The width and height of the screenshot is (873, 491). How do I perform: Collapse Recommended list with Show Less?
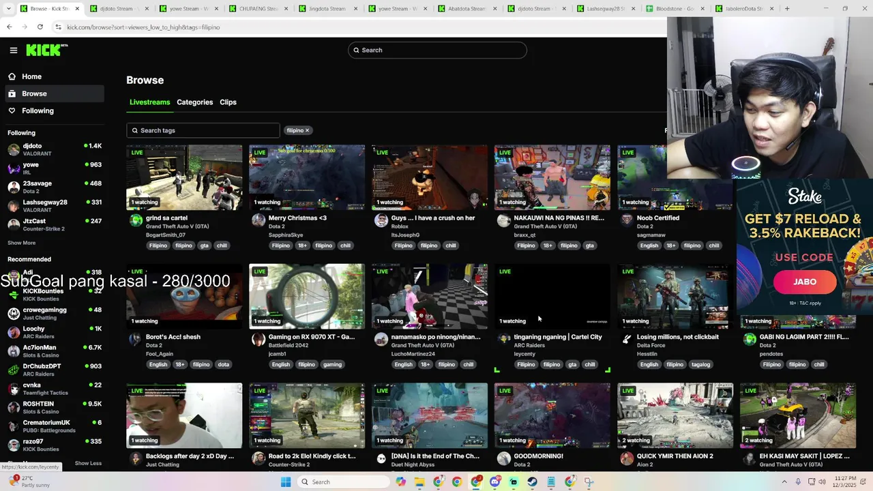point(88,463)
